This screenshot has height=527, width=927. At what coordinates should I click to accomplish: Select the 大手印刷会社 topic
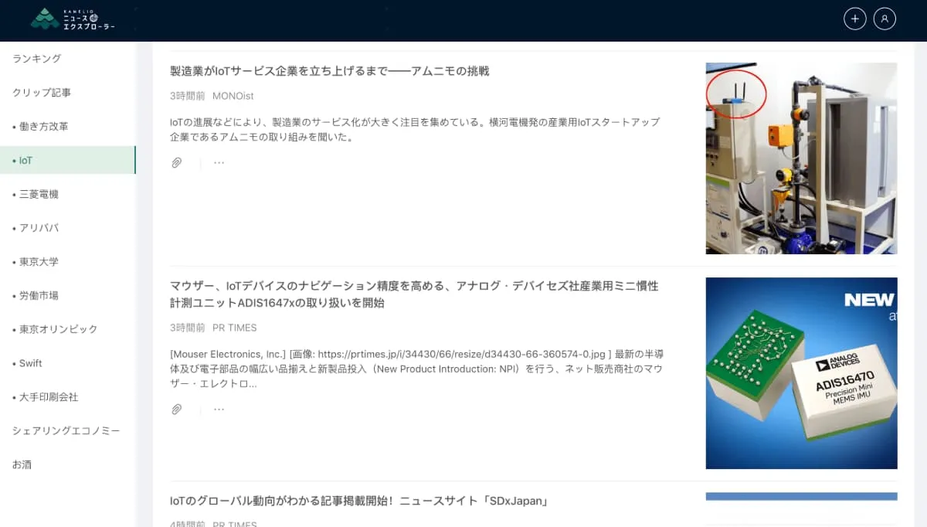[x=68, y=397]
